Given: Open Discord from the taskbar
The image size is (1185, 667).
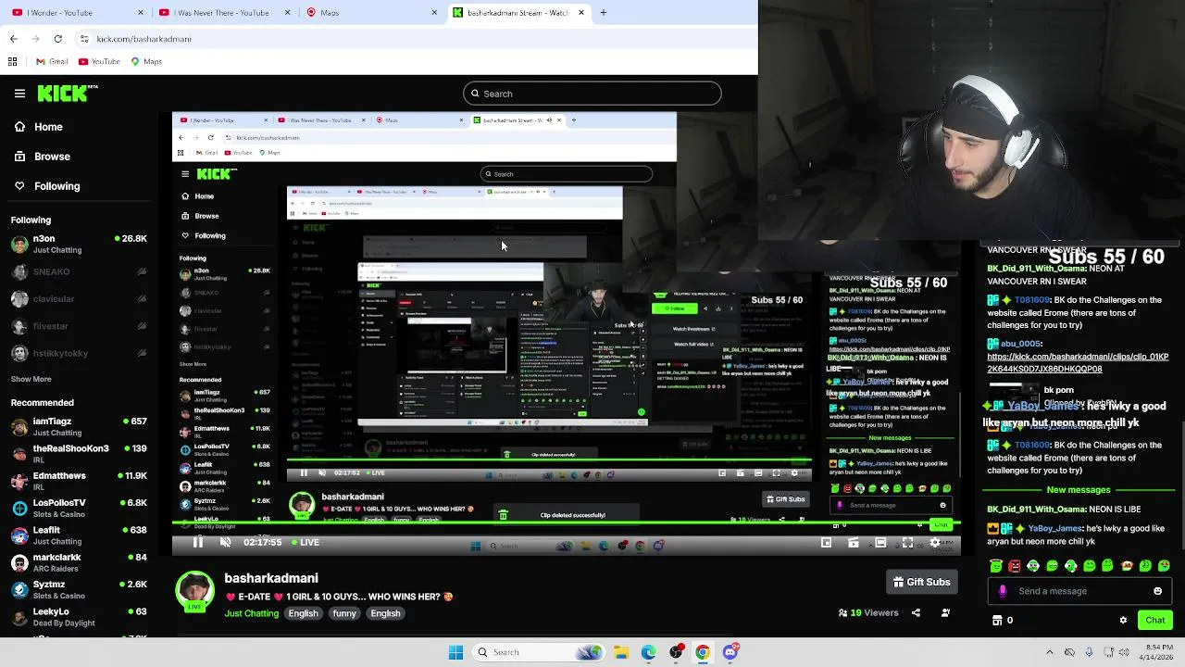Looking at the screenshot, I should coord(730,652).
